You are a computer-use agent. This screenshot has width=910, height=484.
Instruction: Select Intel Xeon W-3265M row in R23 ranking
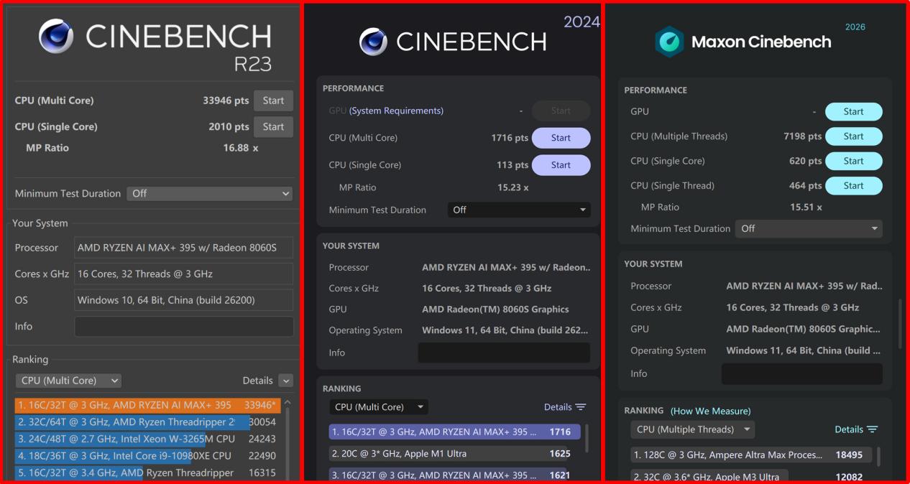[x=147, y=439]
